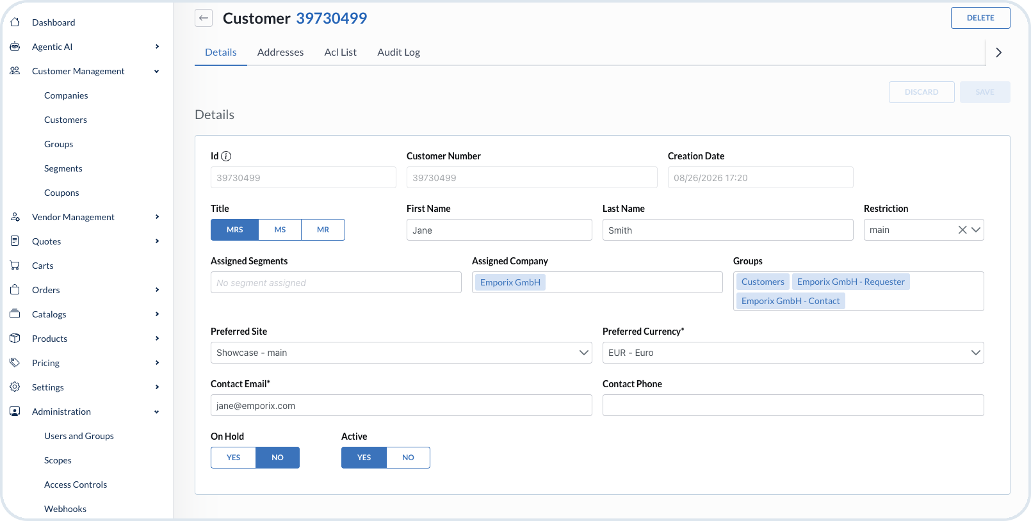Image resolution: width=1031 pixels, height=521 pixels.
Task: Open Groups in the sidebar
Action: point(59,144)
